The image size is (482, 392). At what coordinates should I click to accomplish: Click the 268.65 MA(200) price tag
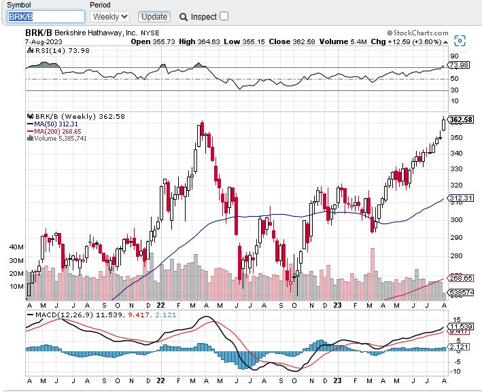click(460, 278)
